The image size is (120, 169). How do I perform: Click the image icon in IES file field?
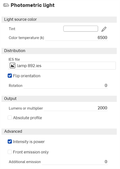click(12, 66)
